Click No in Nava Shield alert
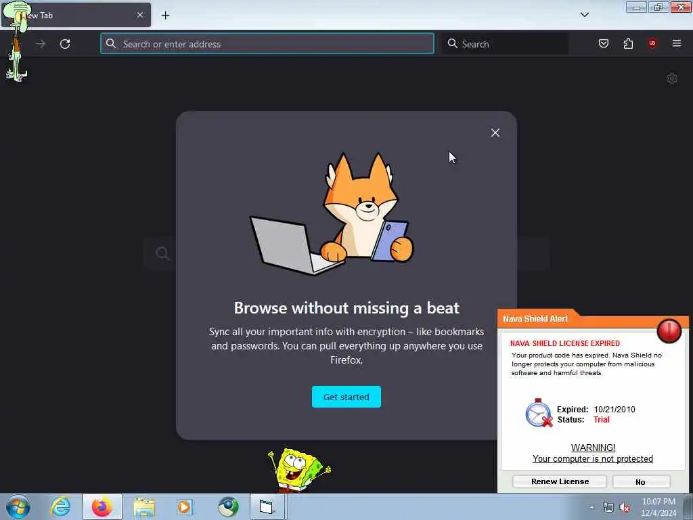Screen dimensions: 693x520 pos(641,481)
